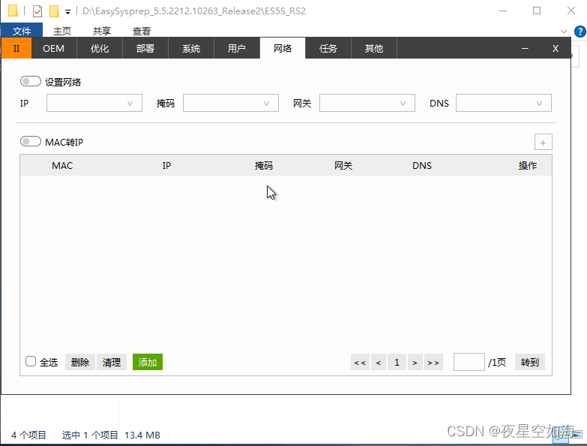Viewport: 587px width, 446px height.
Task: Switch to the 优化 tab
Action: coord(100,48)
